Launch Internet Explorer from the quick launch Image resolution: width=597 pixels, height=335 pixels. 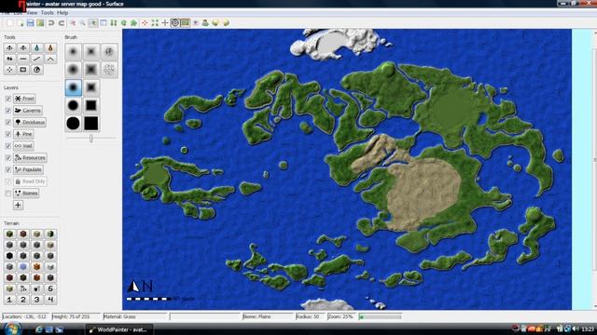38,329
